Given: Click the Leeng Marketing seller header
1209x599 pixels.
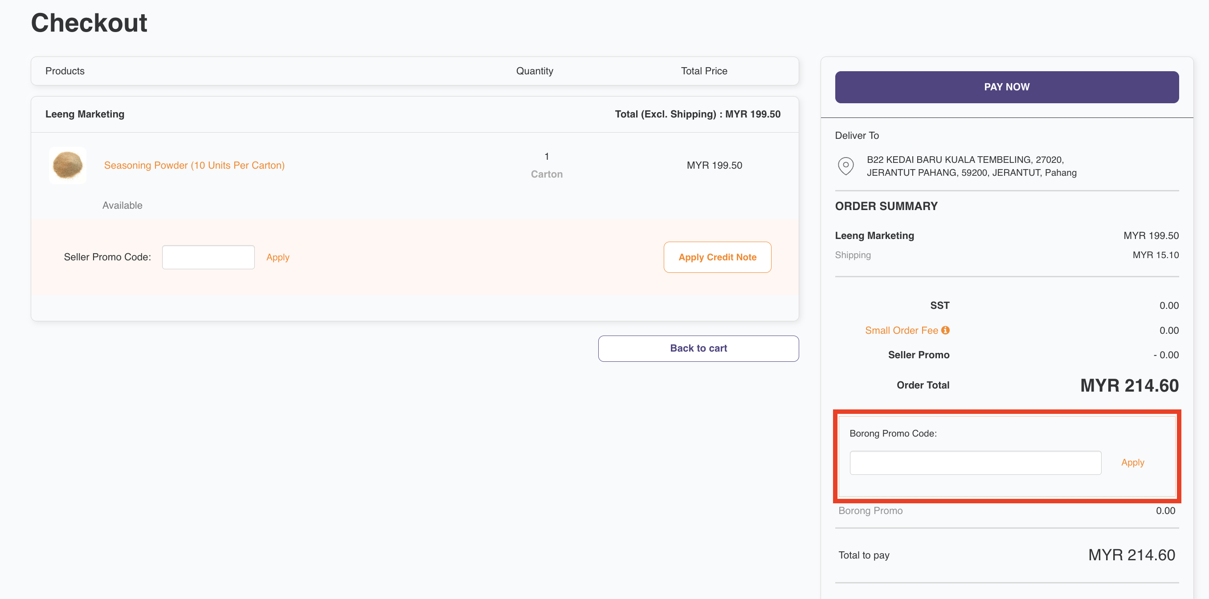Looking at the screenshot, I should [85, 114].
